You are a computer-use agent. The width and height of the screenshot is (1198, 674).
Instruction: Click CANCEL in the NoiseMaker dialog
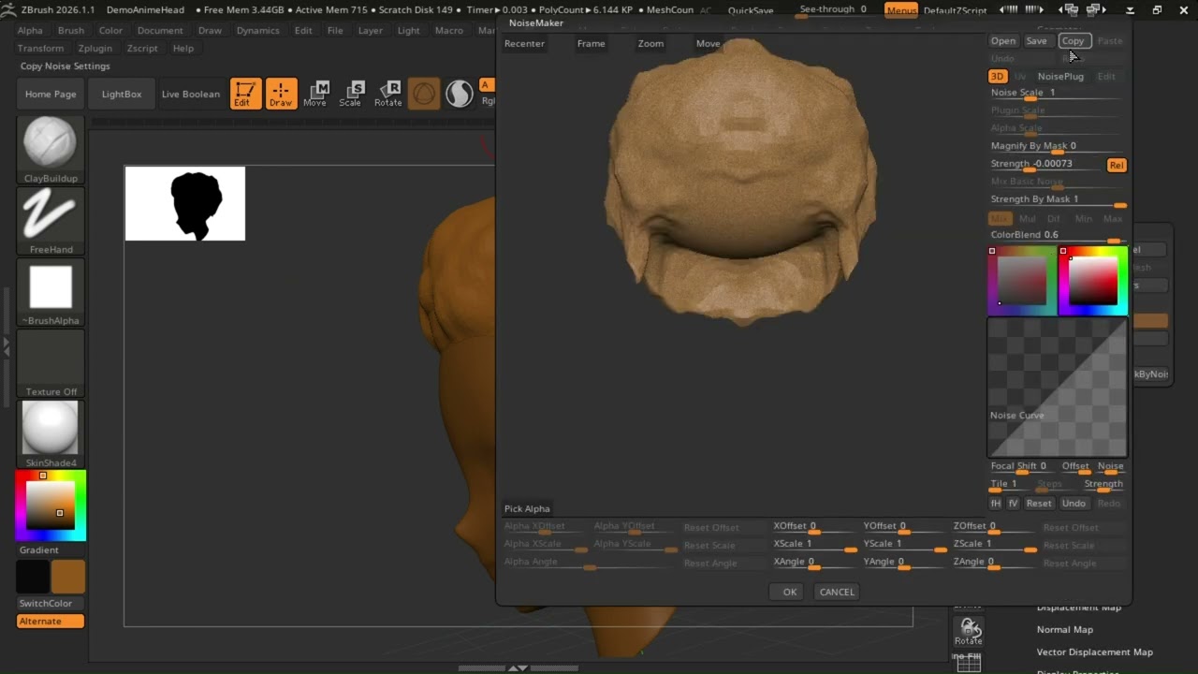point(837,592)
